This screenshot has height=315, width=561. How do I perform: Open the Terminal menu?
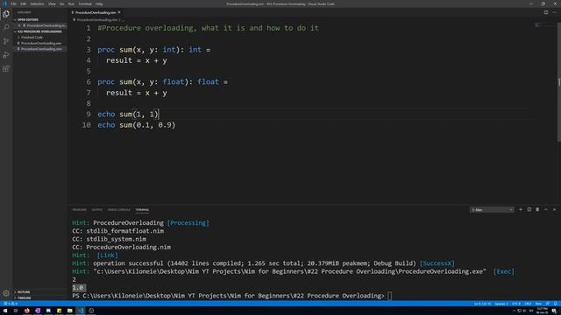(85, 3)
